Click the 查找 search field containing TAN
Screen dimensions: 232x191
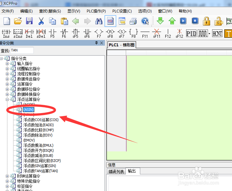tap(22, 50)
